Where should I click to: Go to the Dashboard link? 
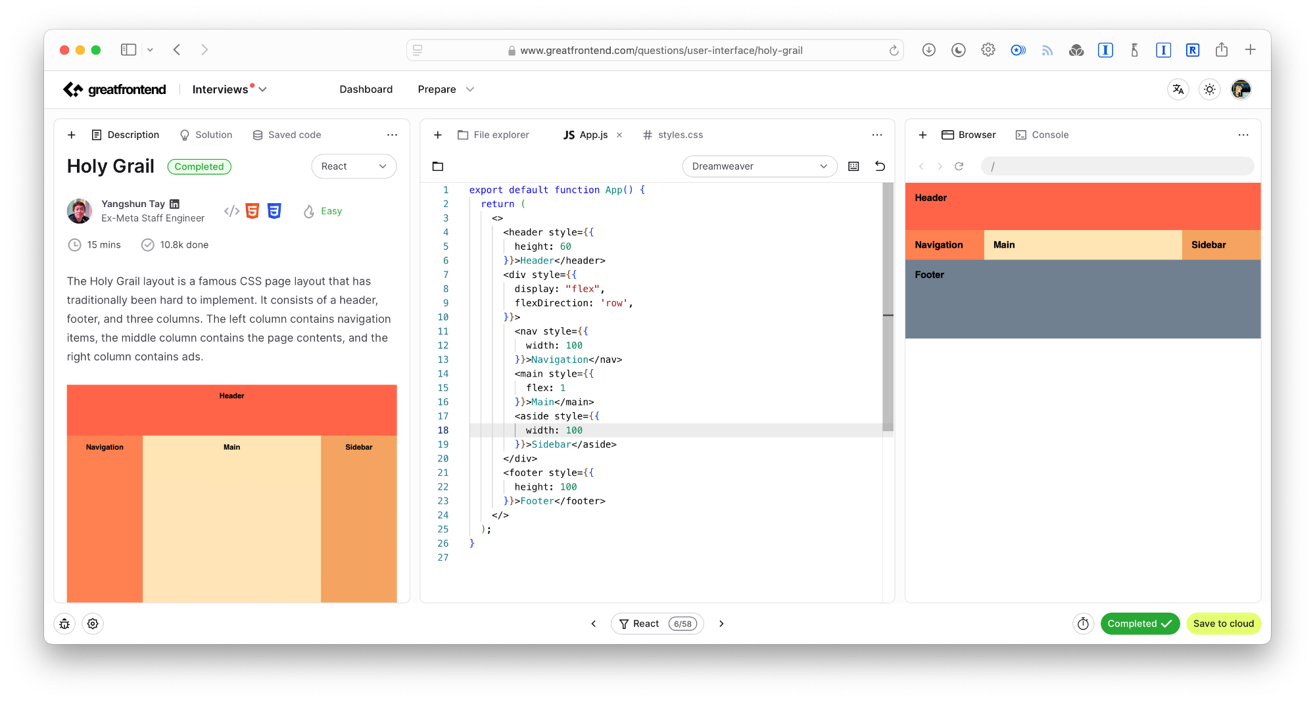point(366,89)
